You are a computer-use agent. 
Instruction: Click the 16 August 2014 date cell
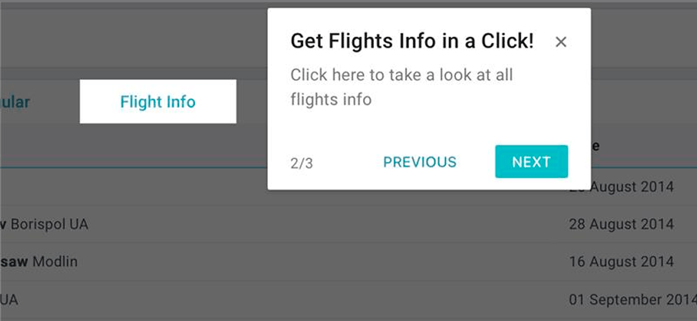621,262
